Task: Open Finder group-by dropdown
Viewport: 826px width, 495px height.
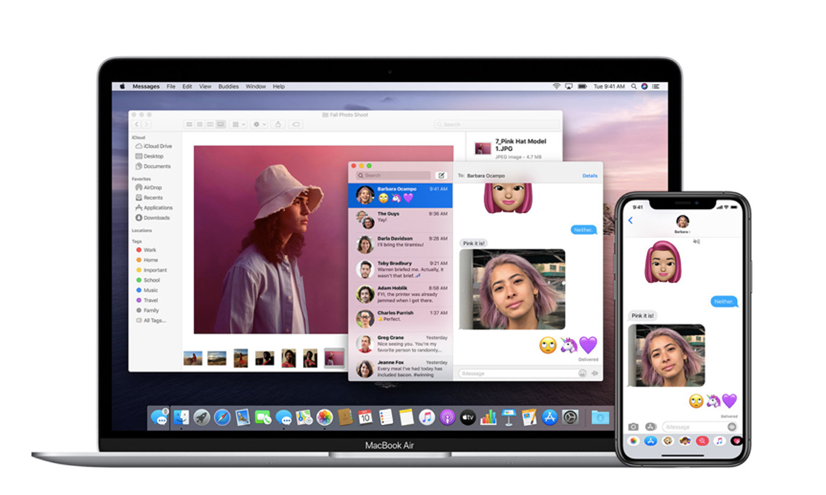Action: [x=238, y=124]
